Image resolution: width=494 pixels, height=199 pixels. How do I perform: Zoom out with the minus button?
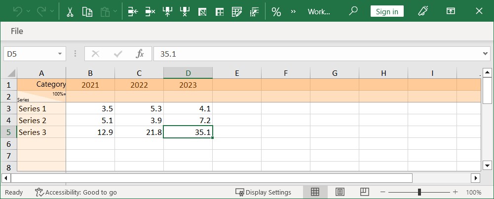point(383,192)
